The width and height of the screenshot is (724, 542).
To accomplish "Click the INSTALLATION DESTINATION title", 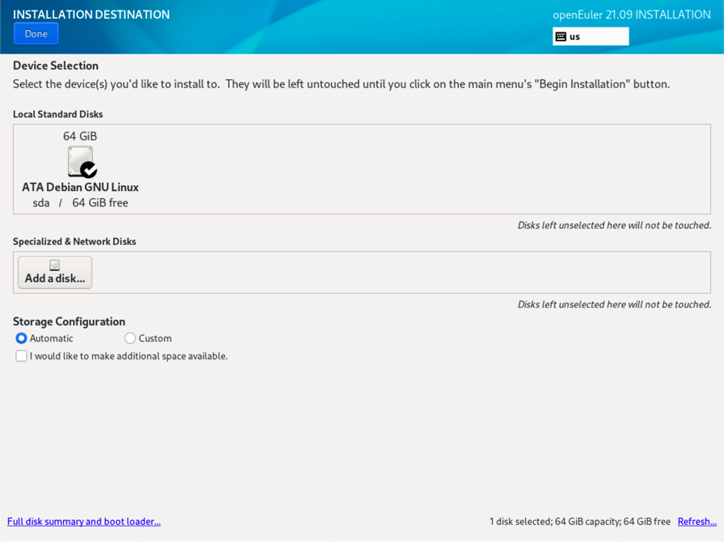I will (91, 15).
